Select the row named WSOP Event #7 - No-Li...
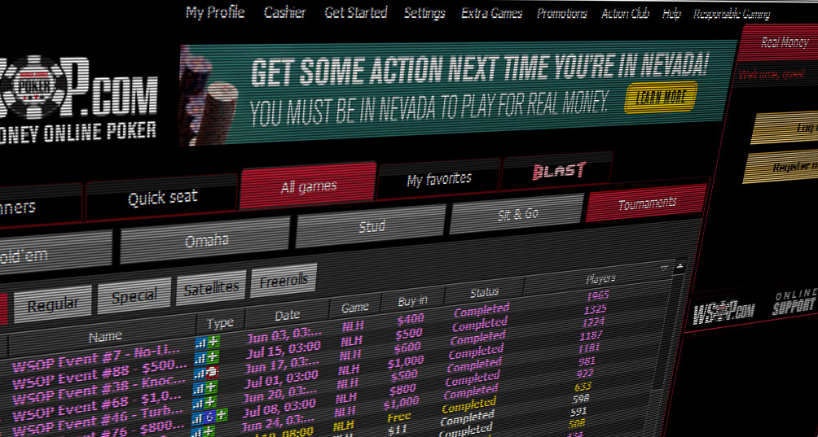This screenshot has width=818, height=437. tap(96, 360)
